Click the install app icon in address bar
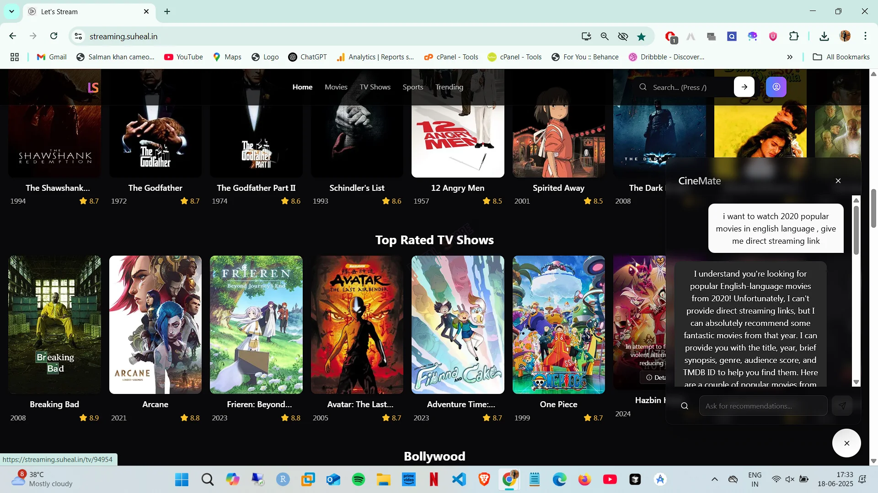This screenshot has width=878, height=493. click(x=586, y=37)
